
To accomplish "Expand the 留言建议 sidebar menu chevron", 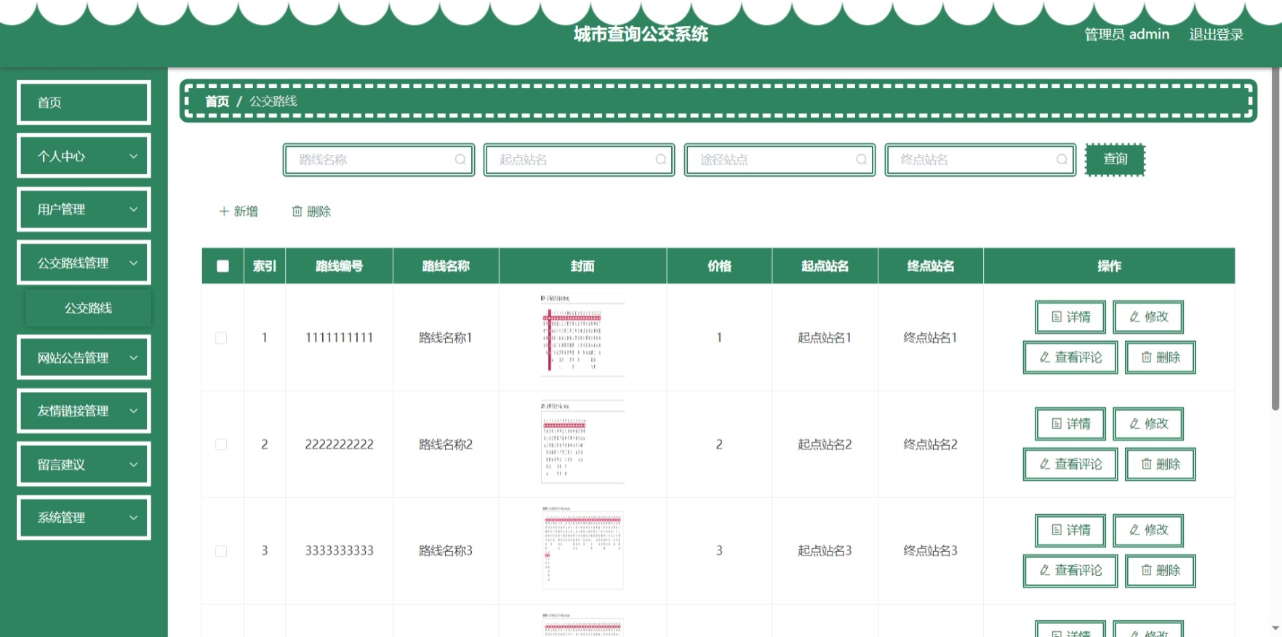I will 133,465.
